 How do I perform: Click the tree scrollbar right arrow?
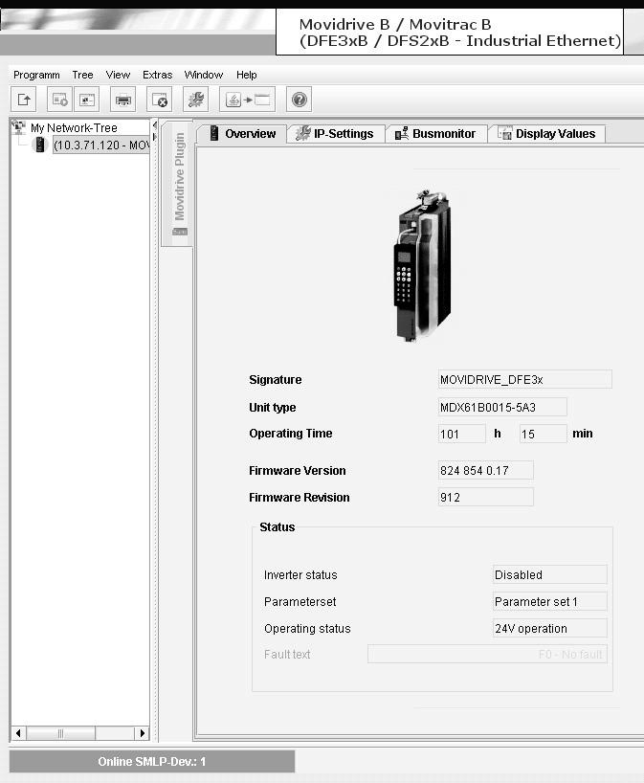click(x=142, y=733)
